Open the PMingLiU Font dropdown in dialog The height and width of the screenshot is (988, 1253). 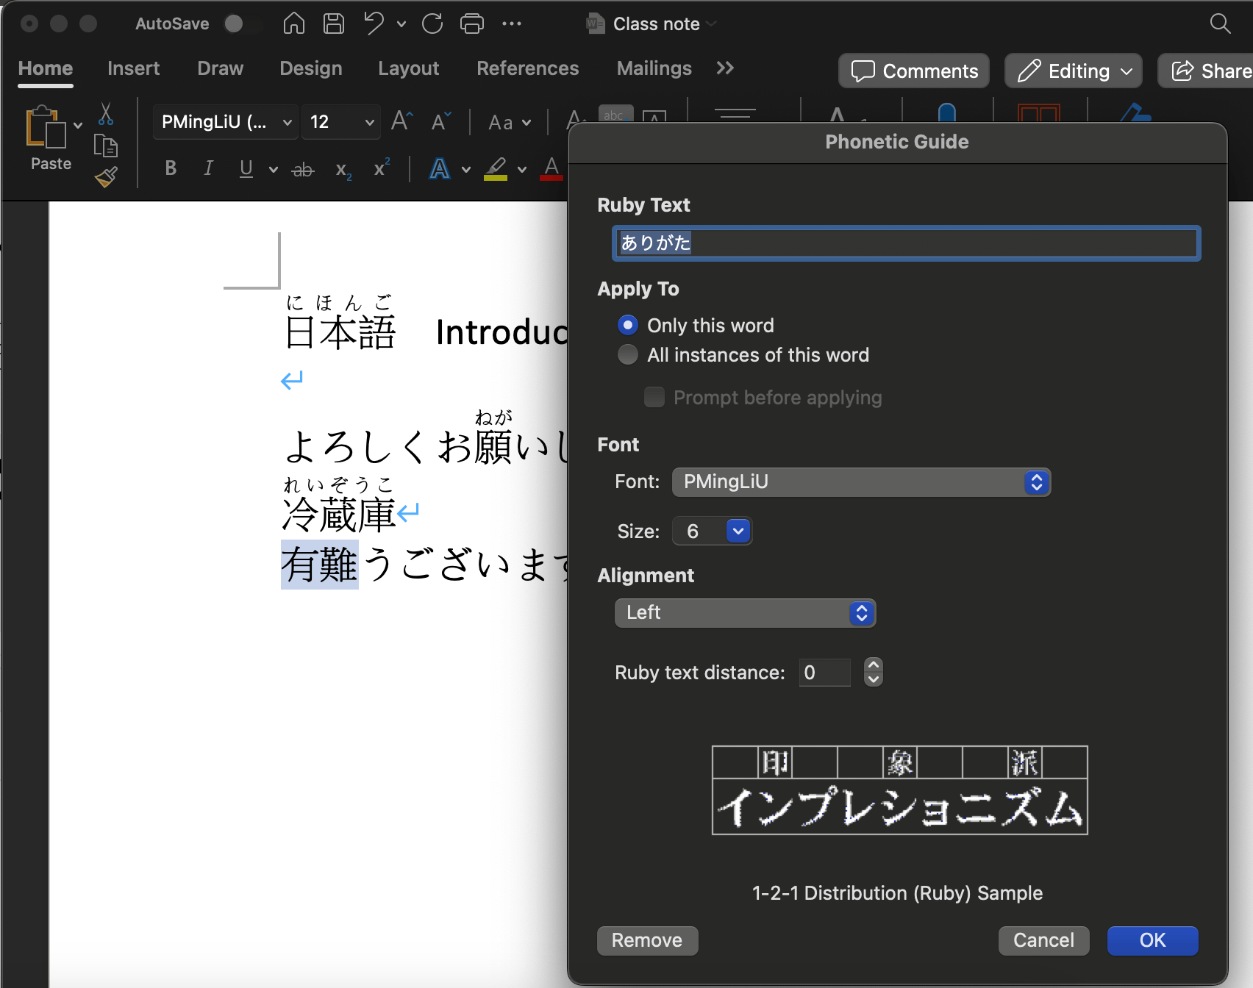pyautogui.click(x=861, y=482)
